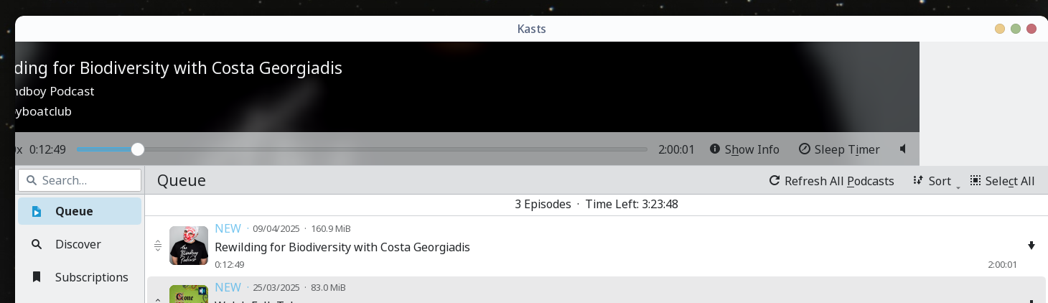Image resolution: width=1048 pixels, height=303 pixels.
Task: Minimize the Kasts window
Action: click(1000, 29)
